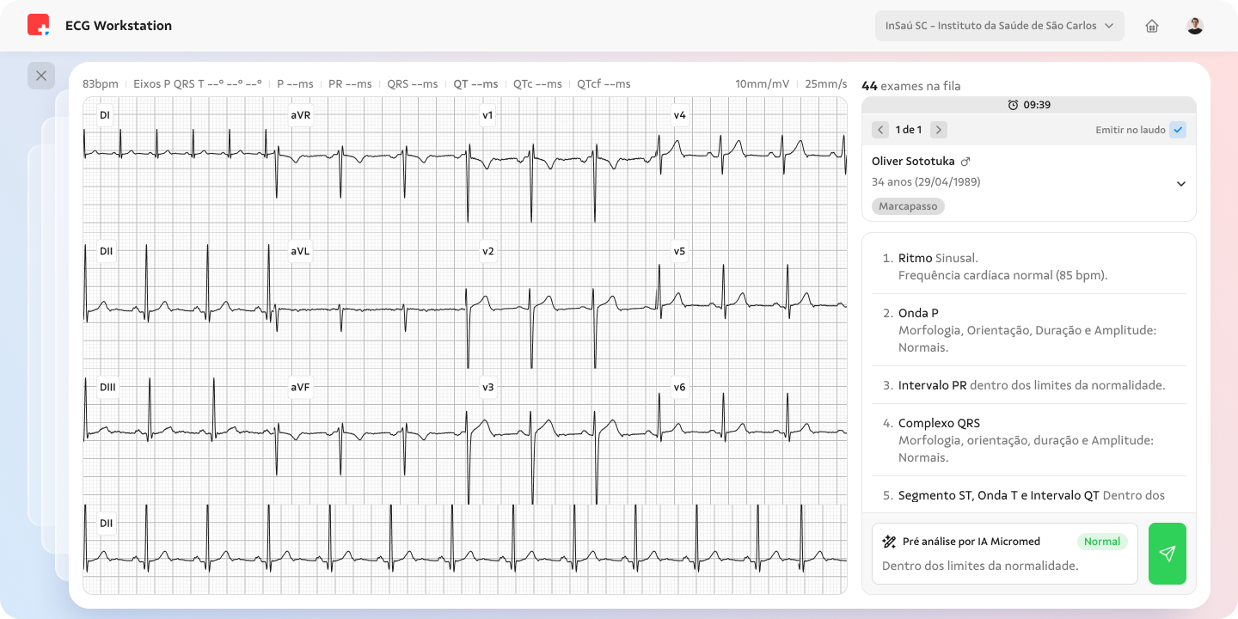
Task: Open the InSaú SC institution dropdown
Action: click(999, 26)
